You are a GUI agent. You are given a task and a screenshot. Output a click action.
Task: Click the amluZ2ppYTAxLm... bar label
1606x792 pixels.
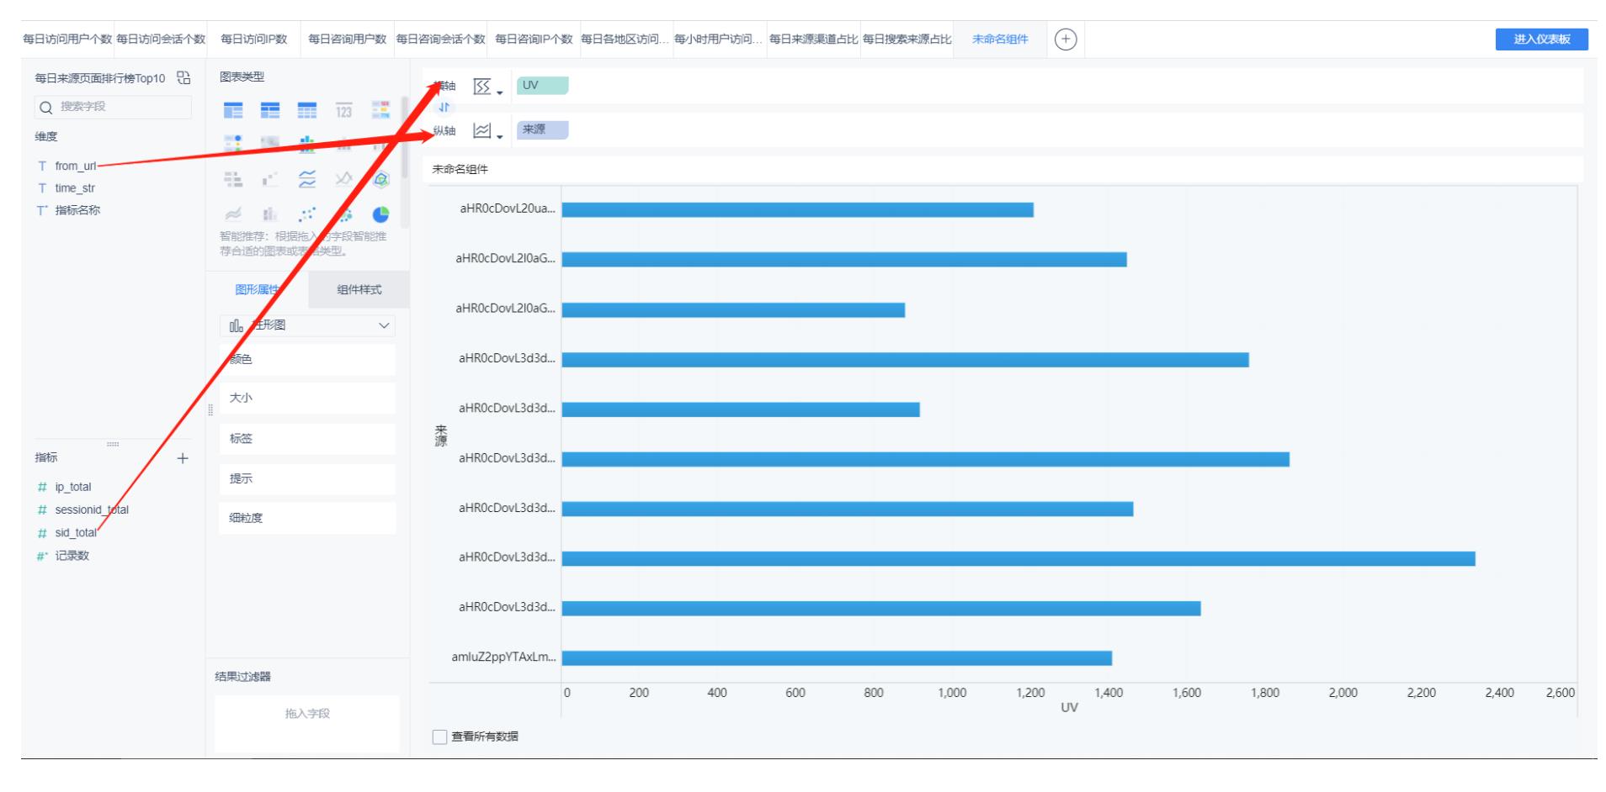(503, 657)
